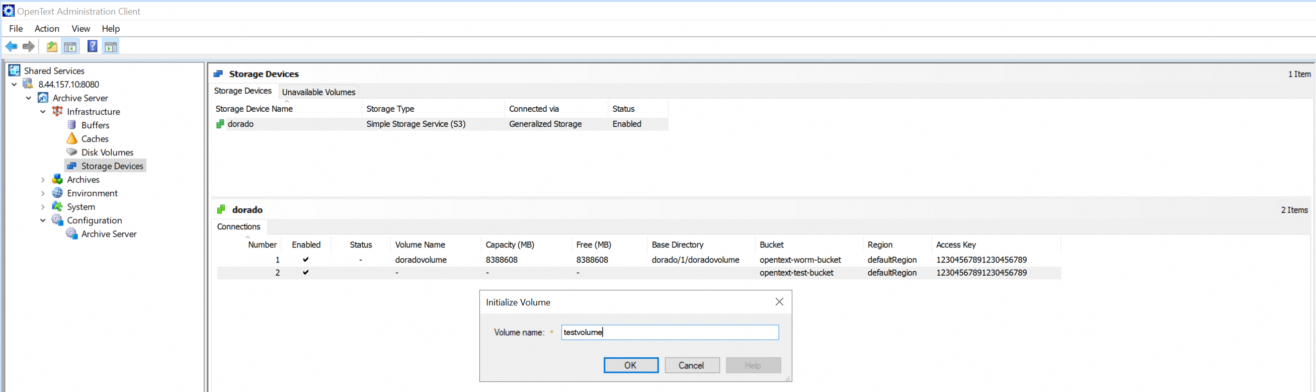Select the doradovolume connection row
This screenshot has width=1316, height=392.
[638, 260]
